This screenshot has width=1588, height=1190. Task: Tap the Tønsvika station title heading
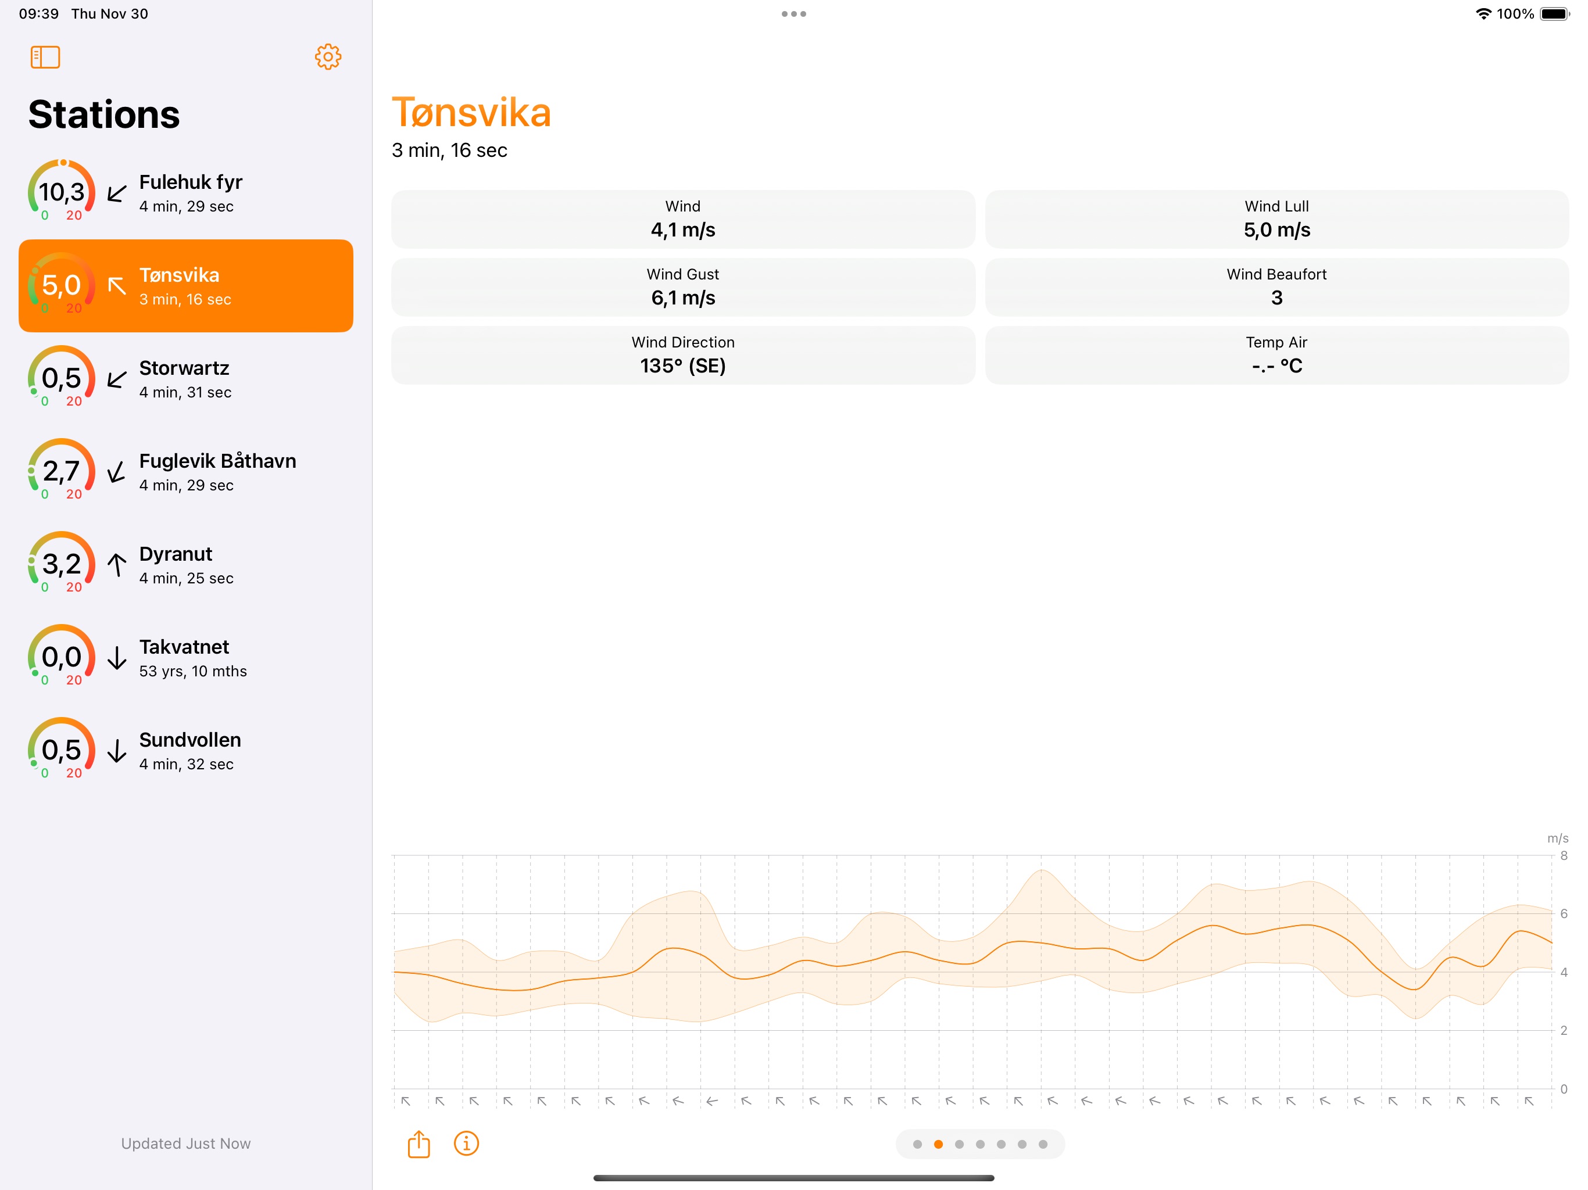tap(471, 113)
